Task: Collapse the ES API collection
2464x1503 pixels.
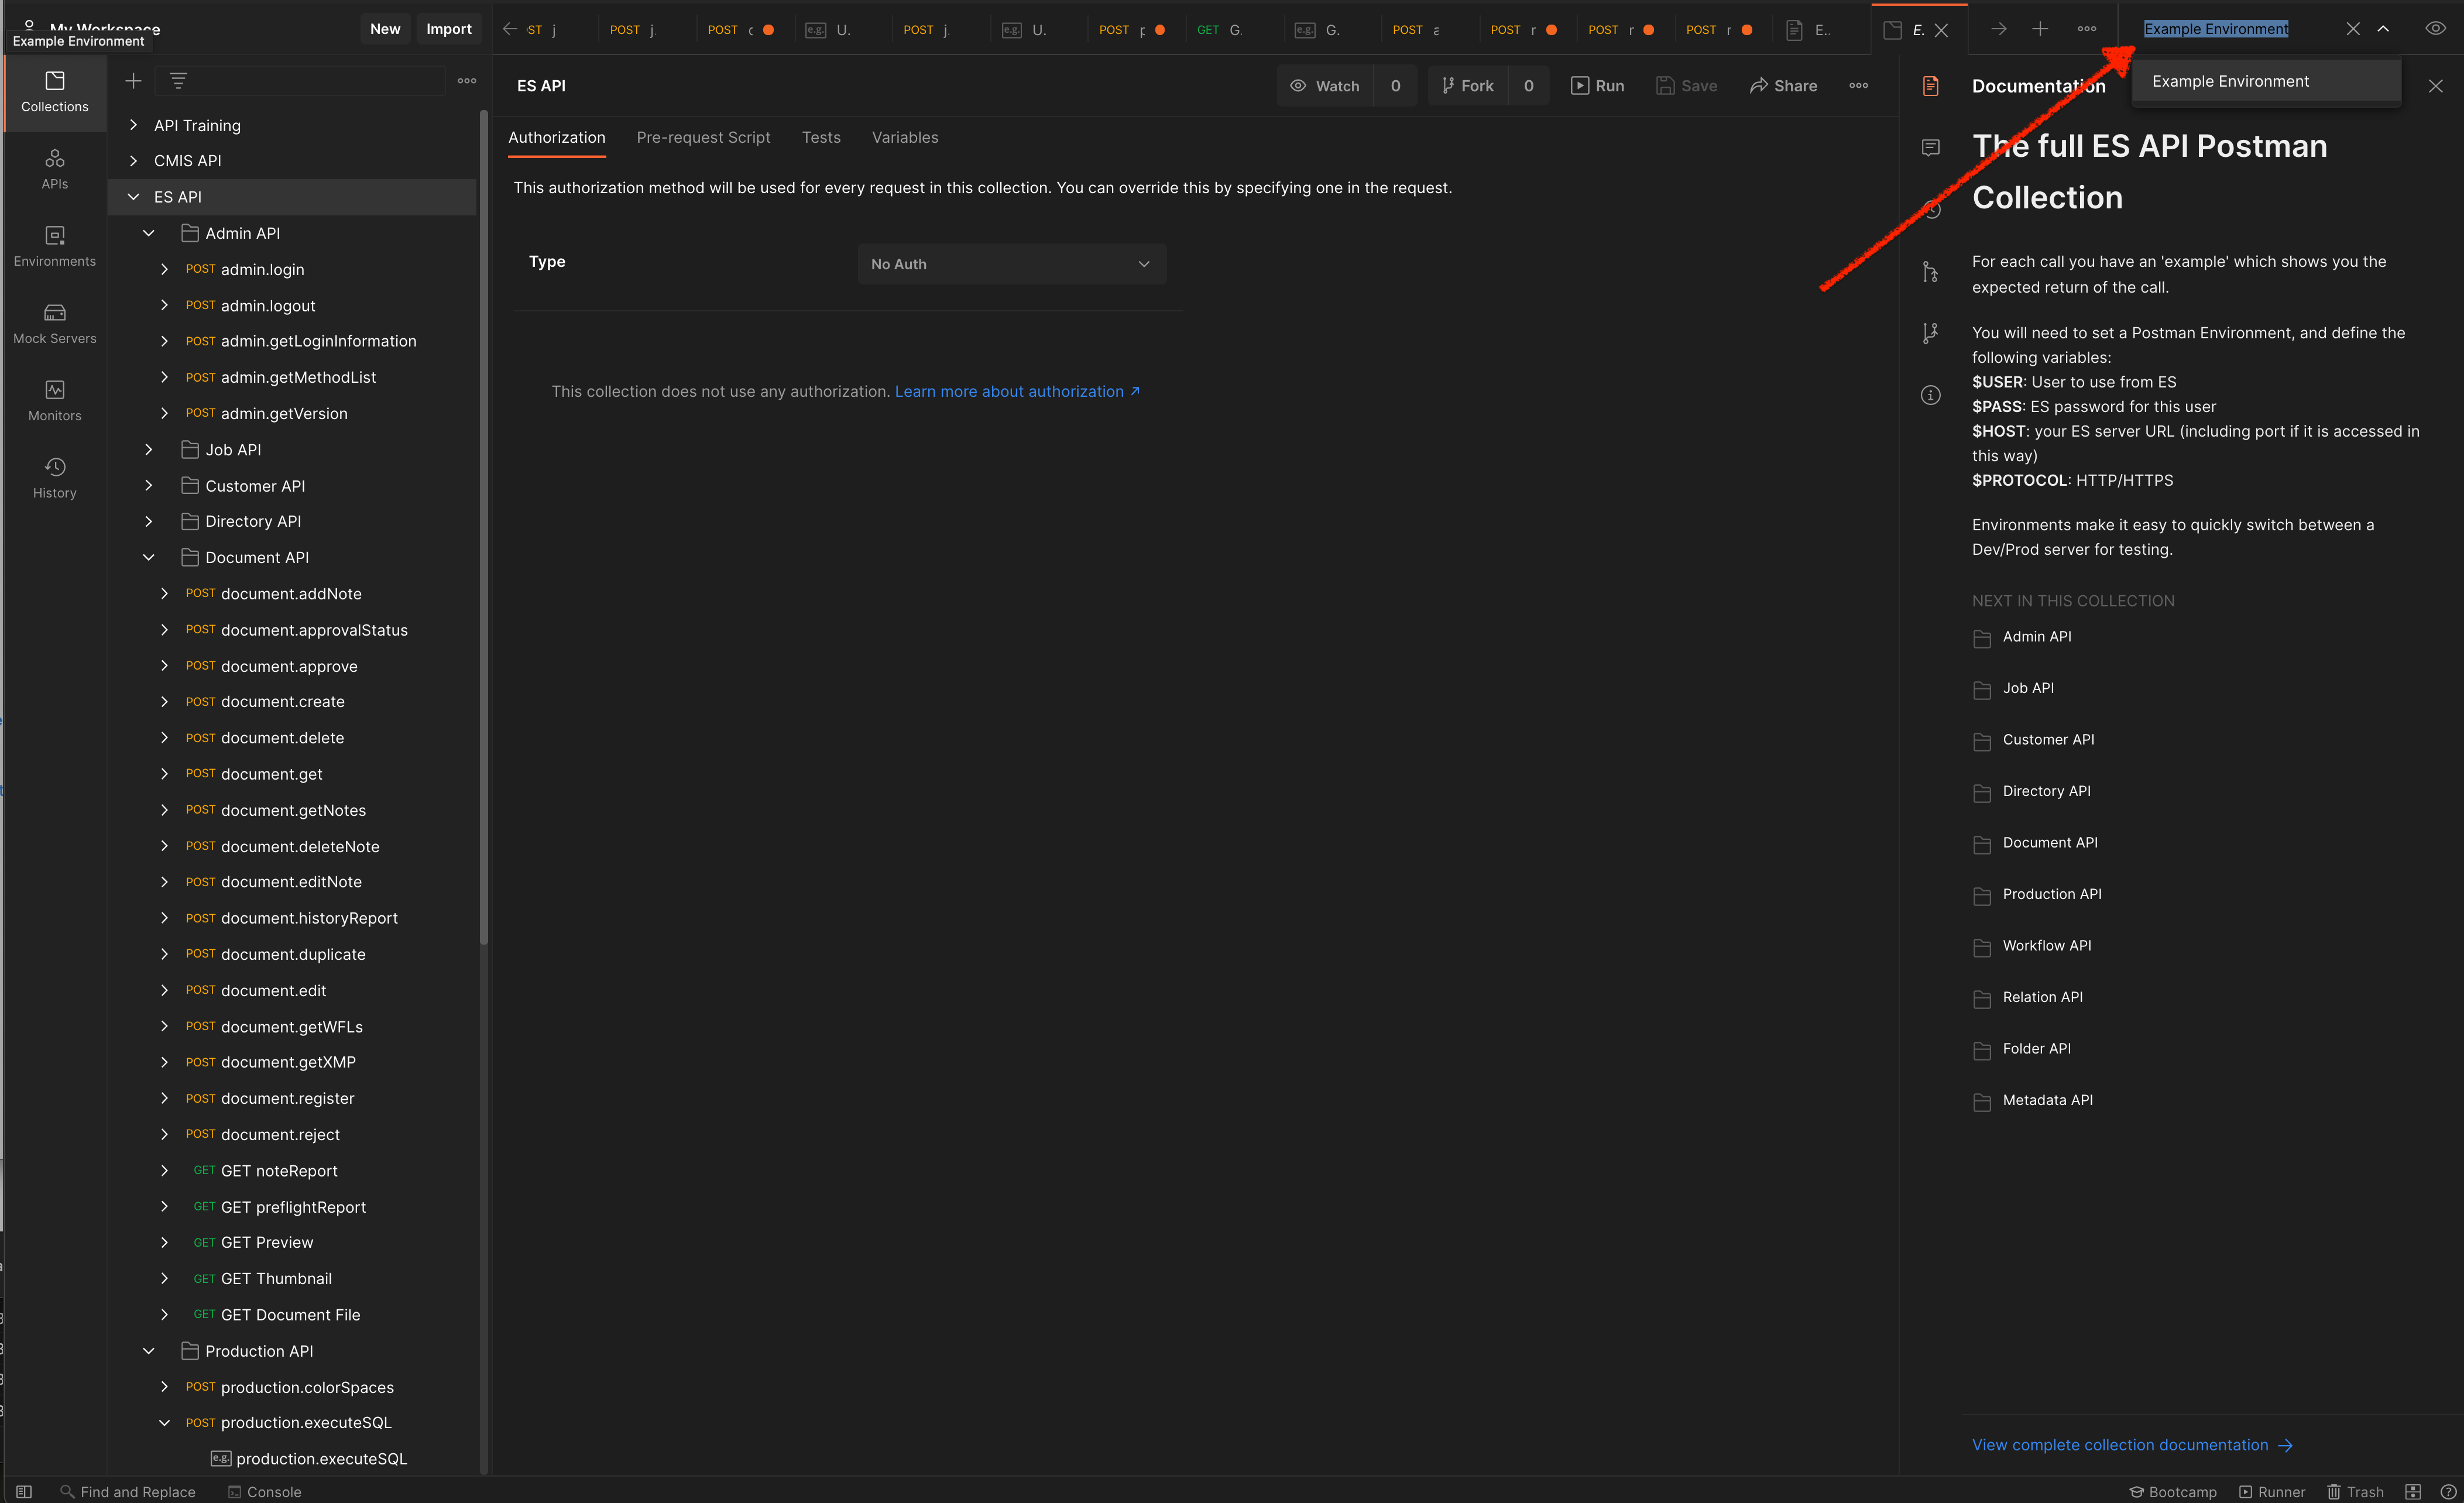Action: click(x=133, y=197)
